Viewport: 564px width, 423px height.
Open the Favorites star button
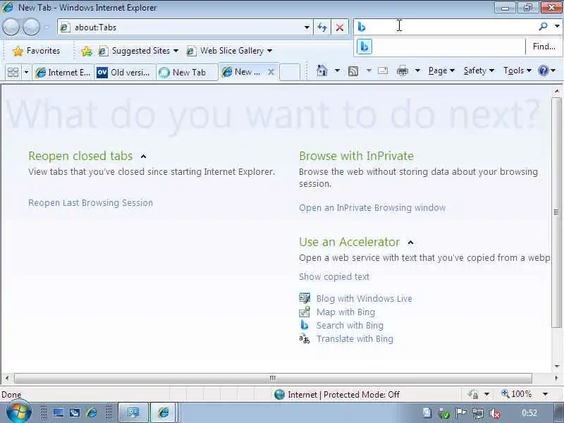point(36,51)
